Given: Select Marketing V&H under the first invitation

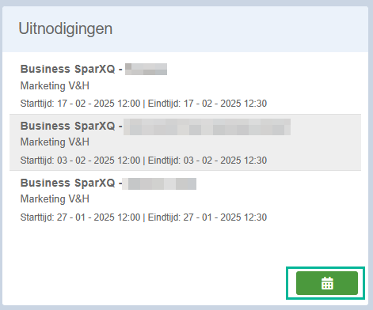Looking at the screenshot, I should tap(55, 86).
